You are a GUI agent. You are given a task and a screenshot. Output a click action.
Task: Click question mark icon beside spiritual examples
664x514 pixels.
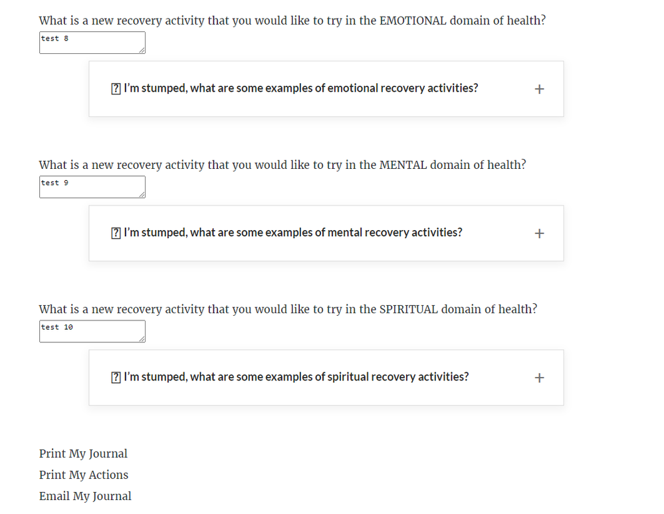[x=116, y=377]
